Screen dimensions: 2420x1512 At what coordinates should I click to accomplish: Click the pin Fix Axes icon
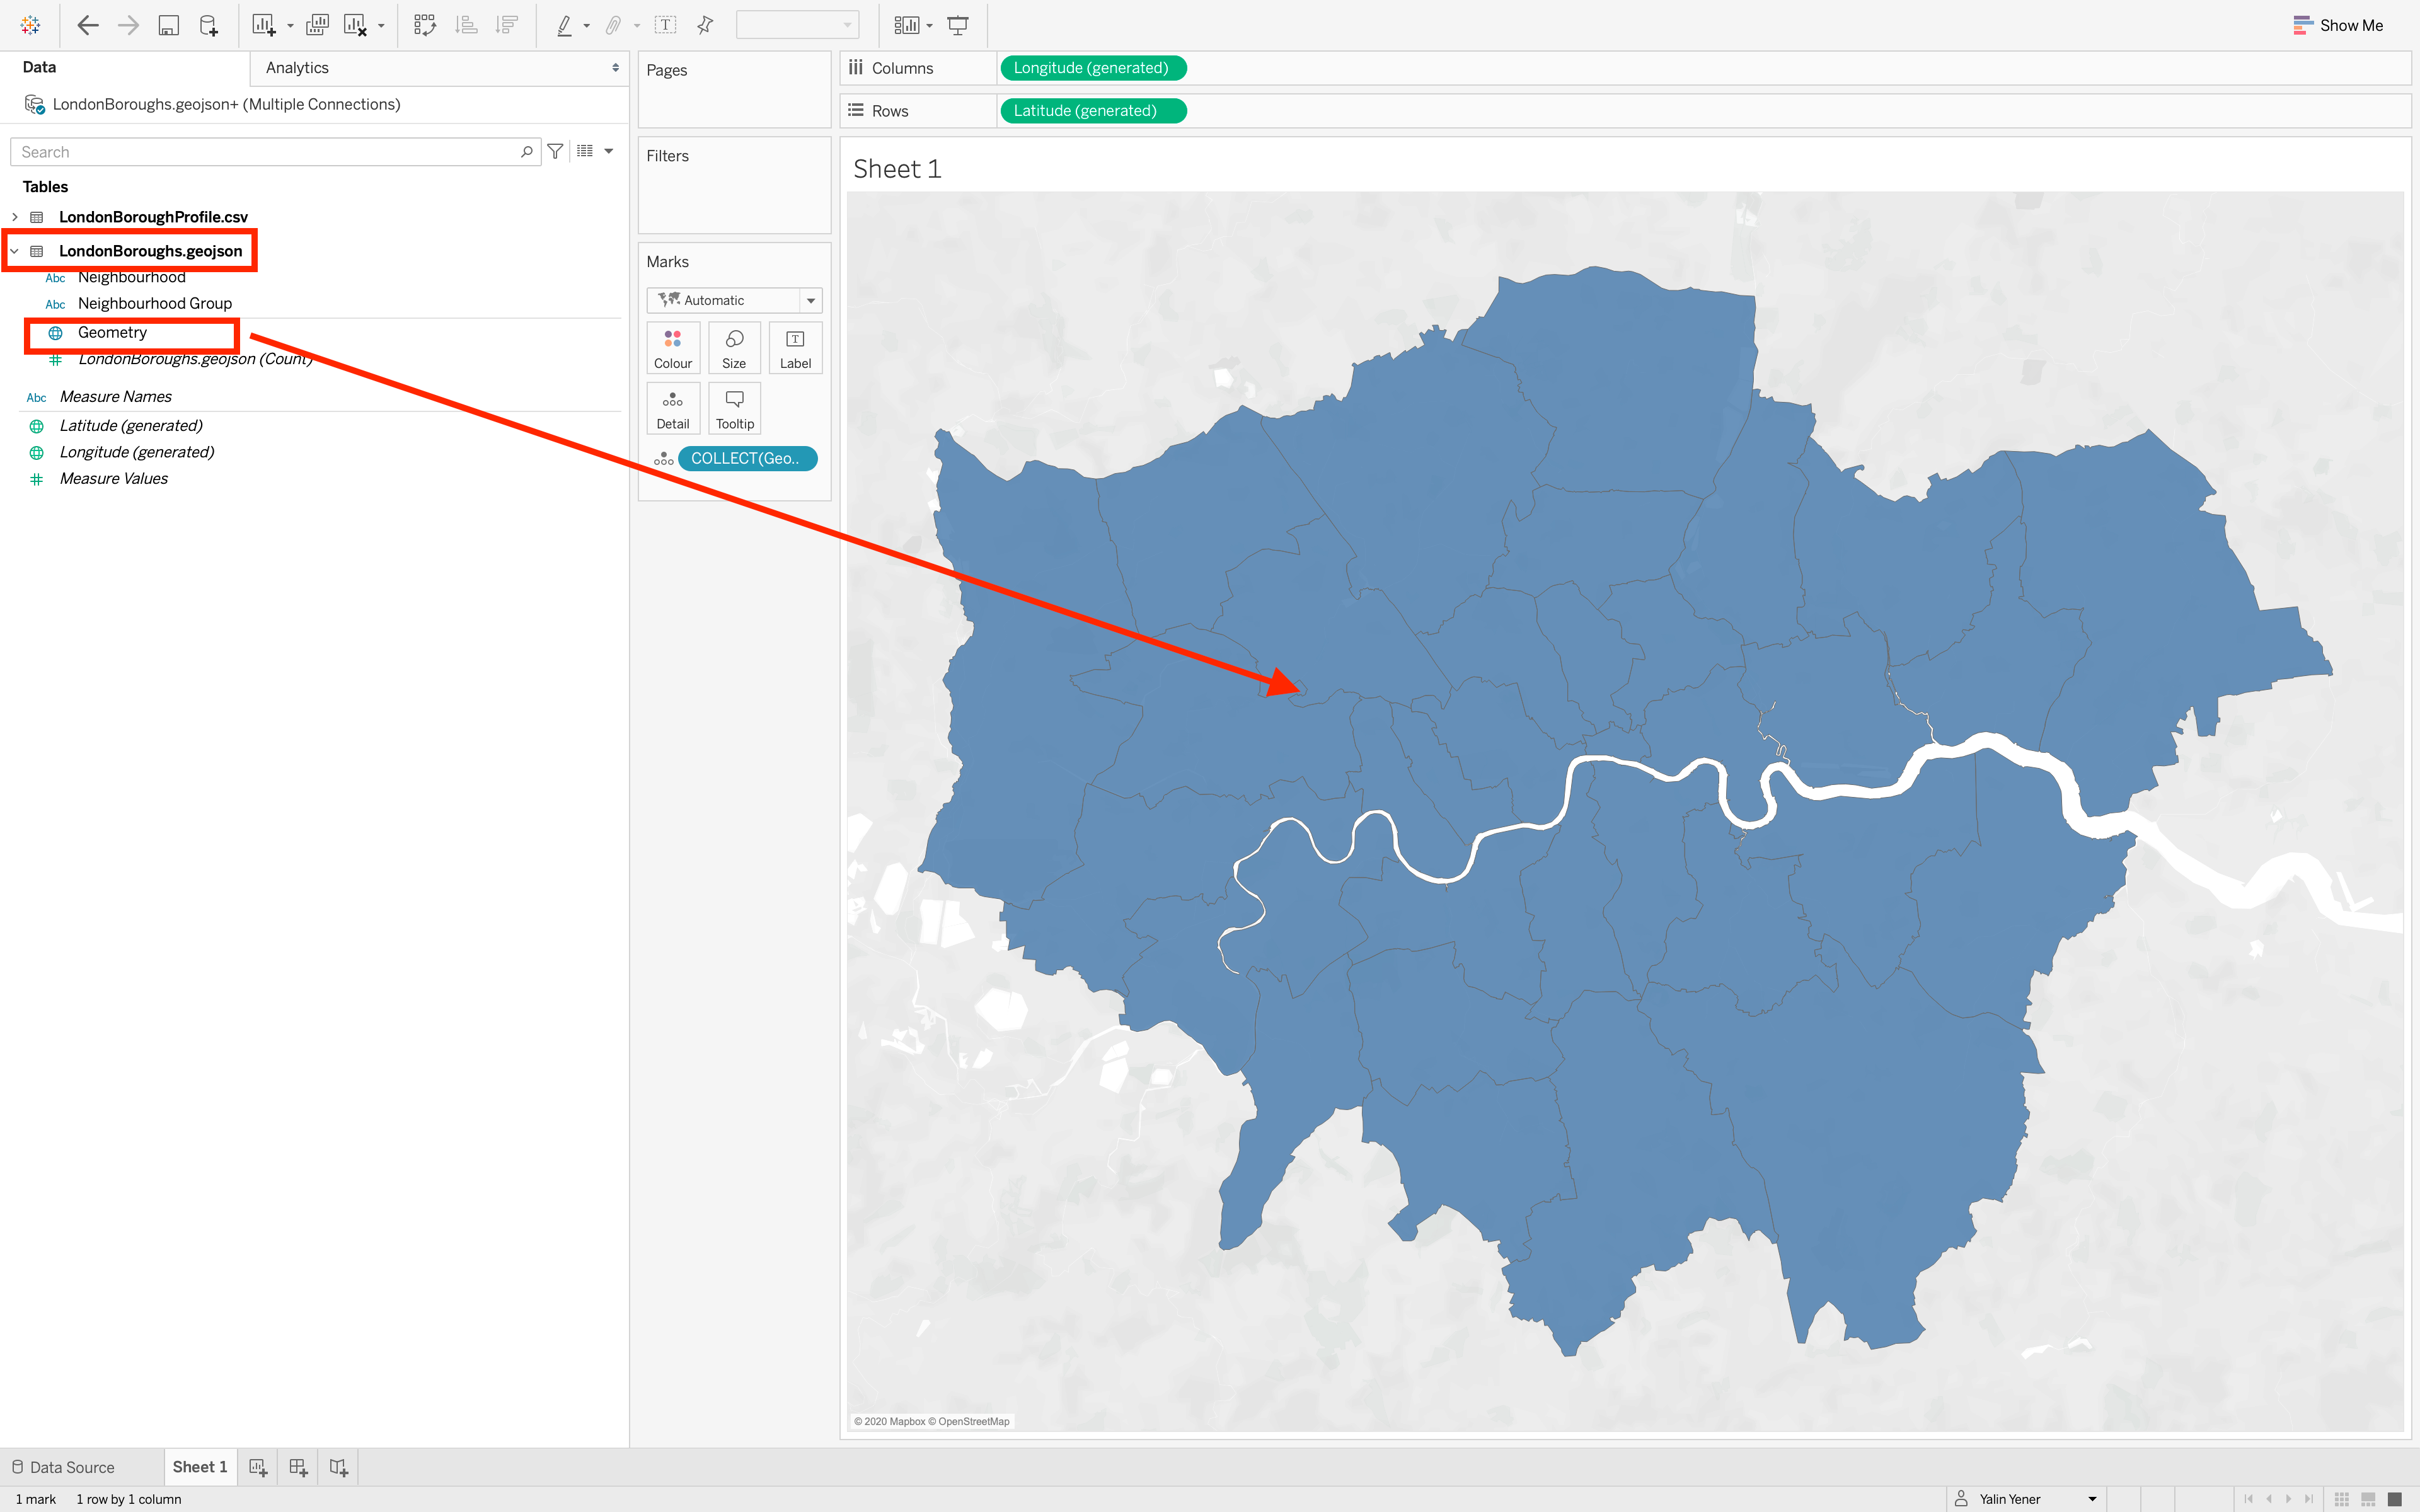[705, 26]
